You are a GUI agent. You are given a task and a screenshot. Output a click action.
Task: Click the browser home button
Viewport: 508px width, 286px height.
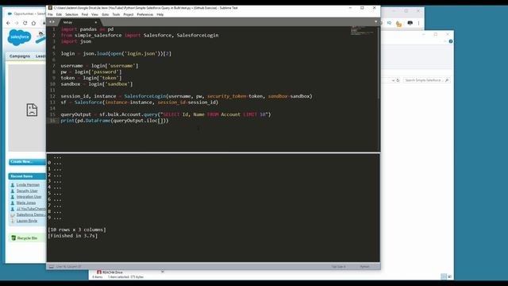pyautogui.click(x=33, y=23)
